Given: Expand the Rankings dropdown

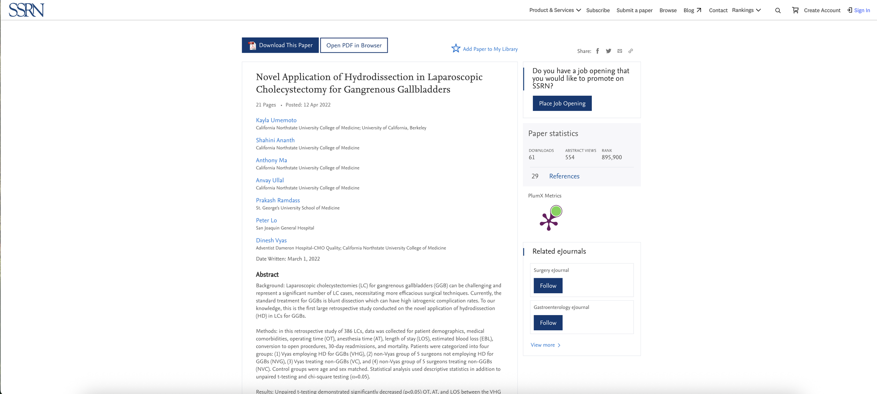Looking at the screenshot, I should point(746,10).
